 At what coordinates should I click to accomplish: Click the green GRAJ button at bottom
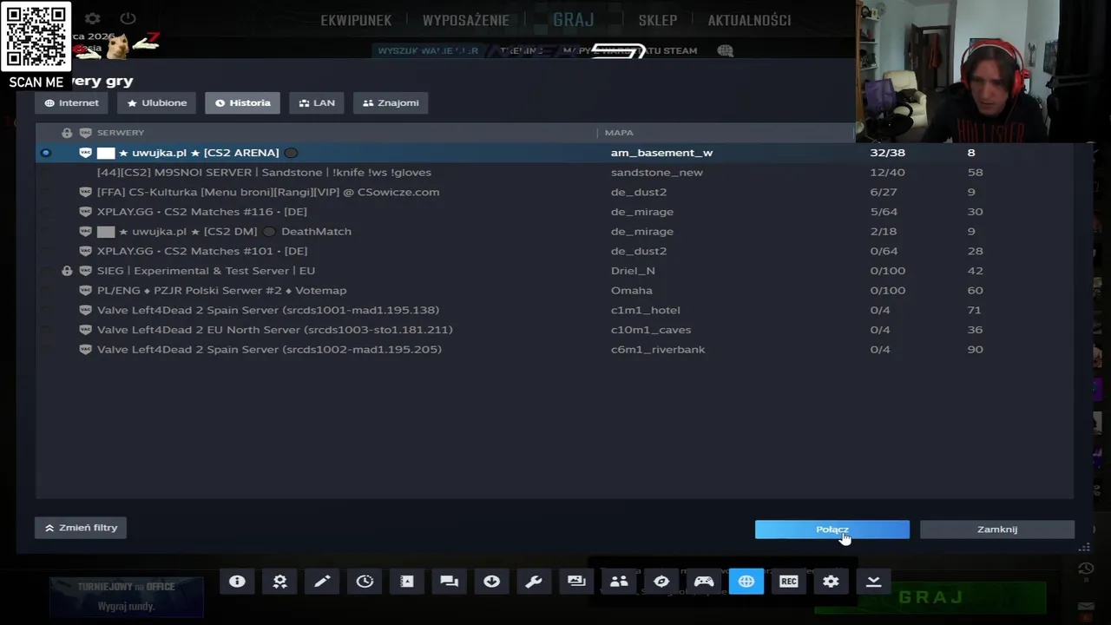930,597
